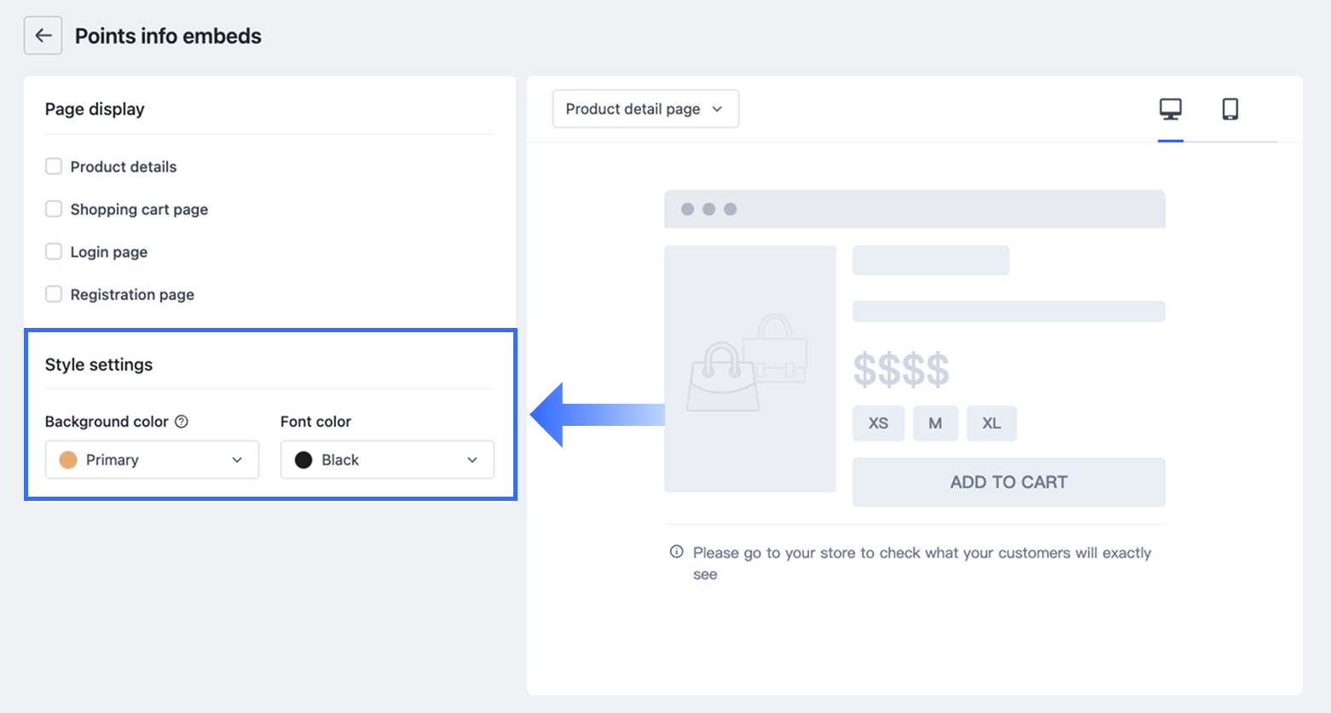This screenshot has width=1331, height=713.
Task: Pick the XL size button
Action: tap(992, 423)
